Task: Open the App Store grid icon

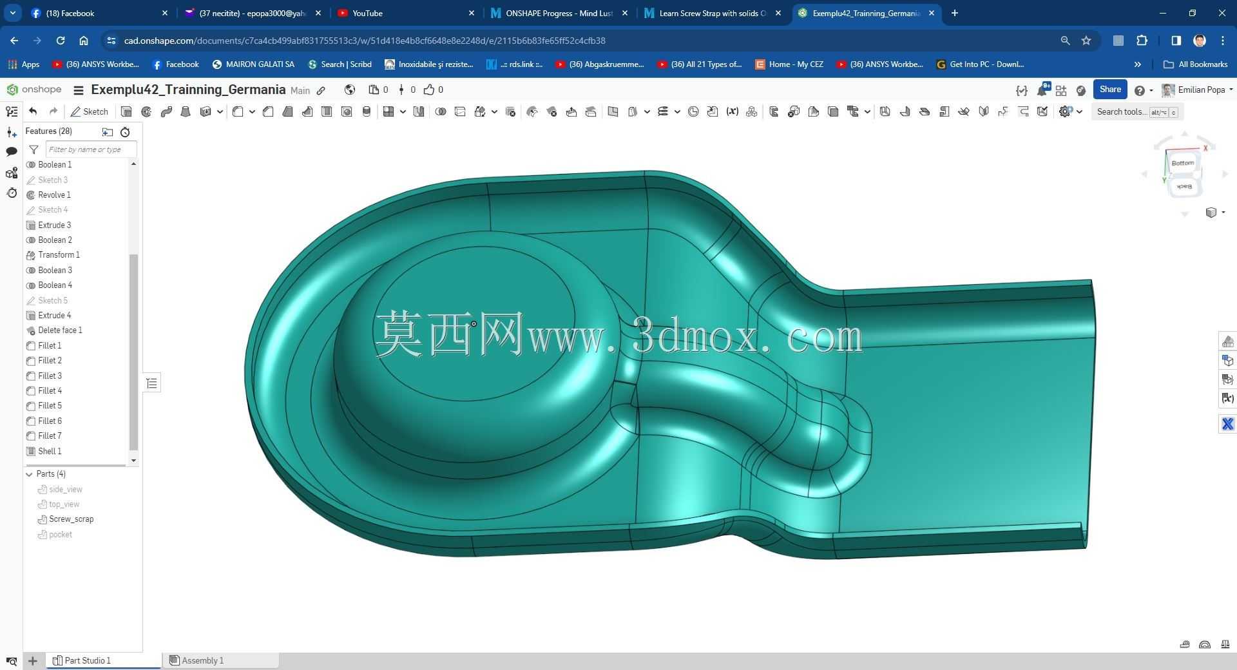Action: (x=1061, y=90)
